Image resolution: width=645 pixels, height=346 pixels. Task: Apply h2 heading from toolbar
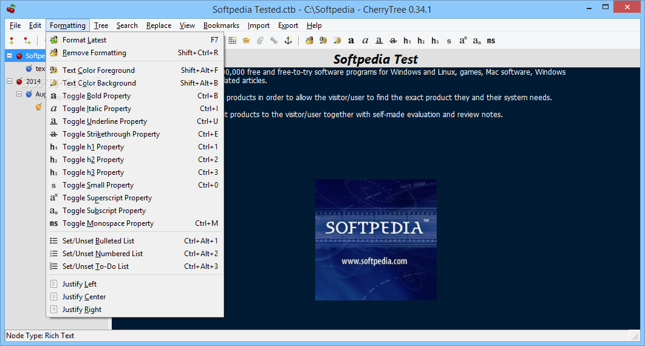coord(421,40)
